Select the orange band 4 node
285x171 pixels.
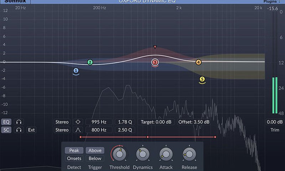point(198,62)
